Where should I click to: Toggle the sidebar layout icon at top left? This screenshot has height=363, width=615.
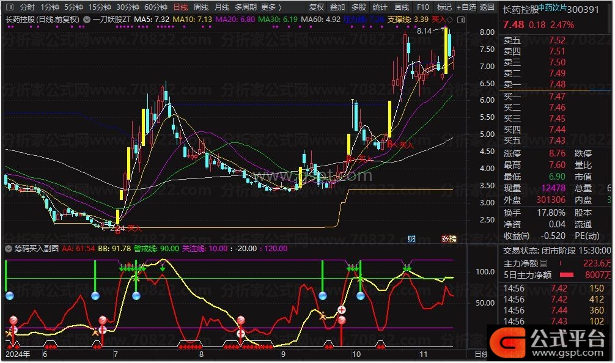pos(10,7)
